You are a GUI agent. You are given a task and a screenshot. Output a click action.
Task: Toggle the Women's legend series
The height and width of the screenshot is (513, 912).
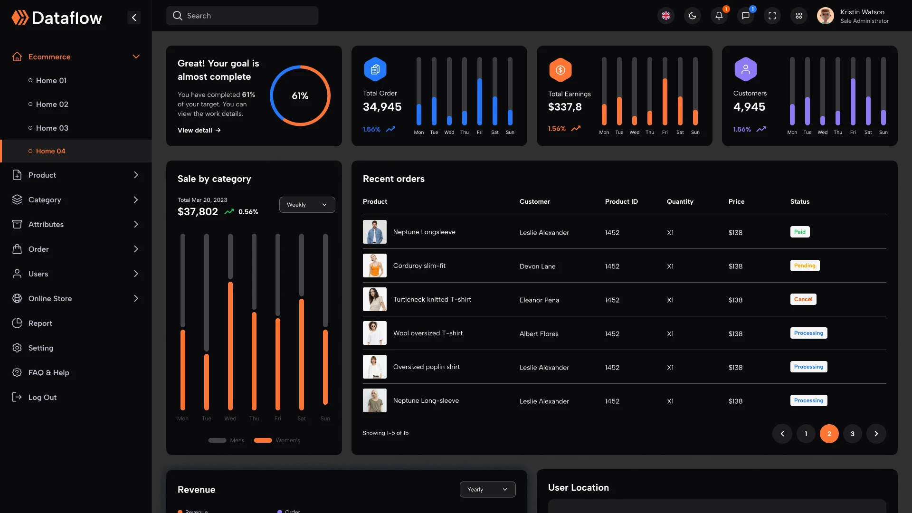tap(277, 440)
